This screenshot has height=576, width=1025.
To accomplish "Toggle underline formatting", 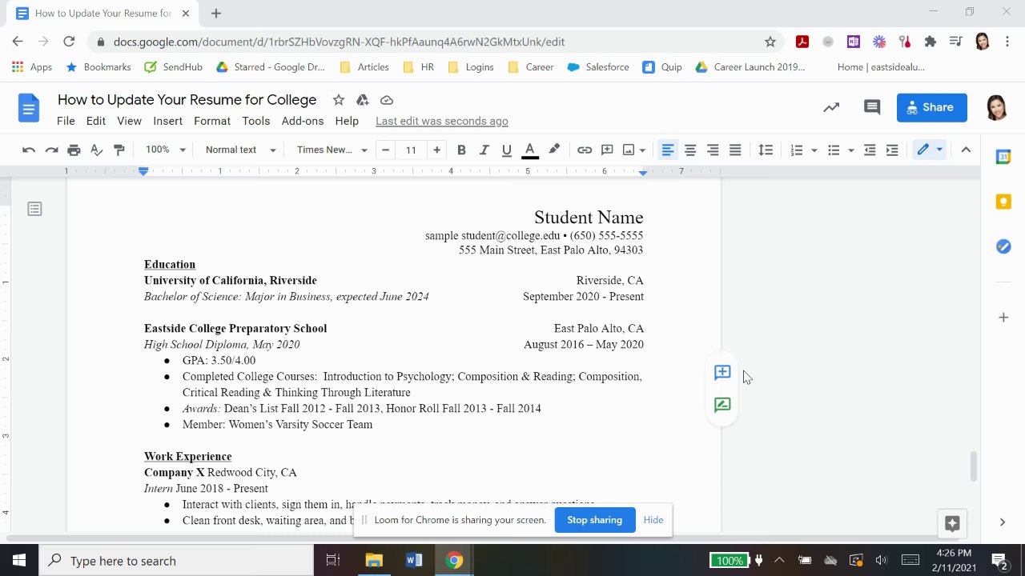I will click(x=506, y=150).
